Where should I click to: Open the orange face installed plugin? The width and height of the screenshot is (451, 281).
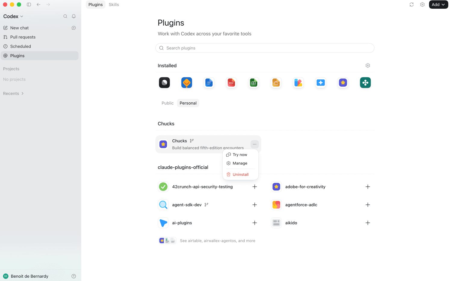(187, 83)
